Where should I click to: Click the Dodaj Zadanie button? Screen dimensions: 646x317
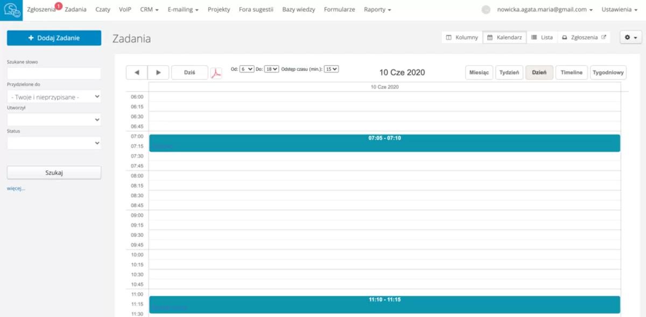click(54, 38)
